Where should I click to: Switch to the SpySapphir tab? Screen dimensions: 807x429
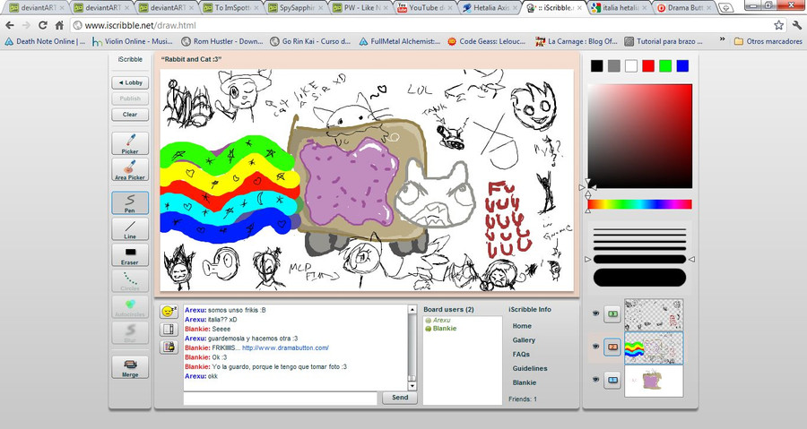[x=296, y=8]
